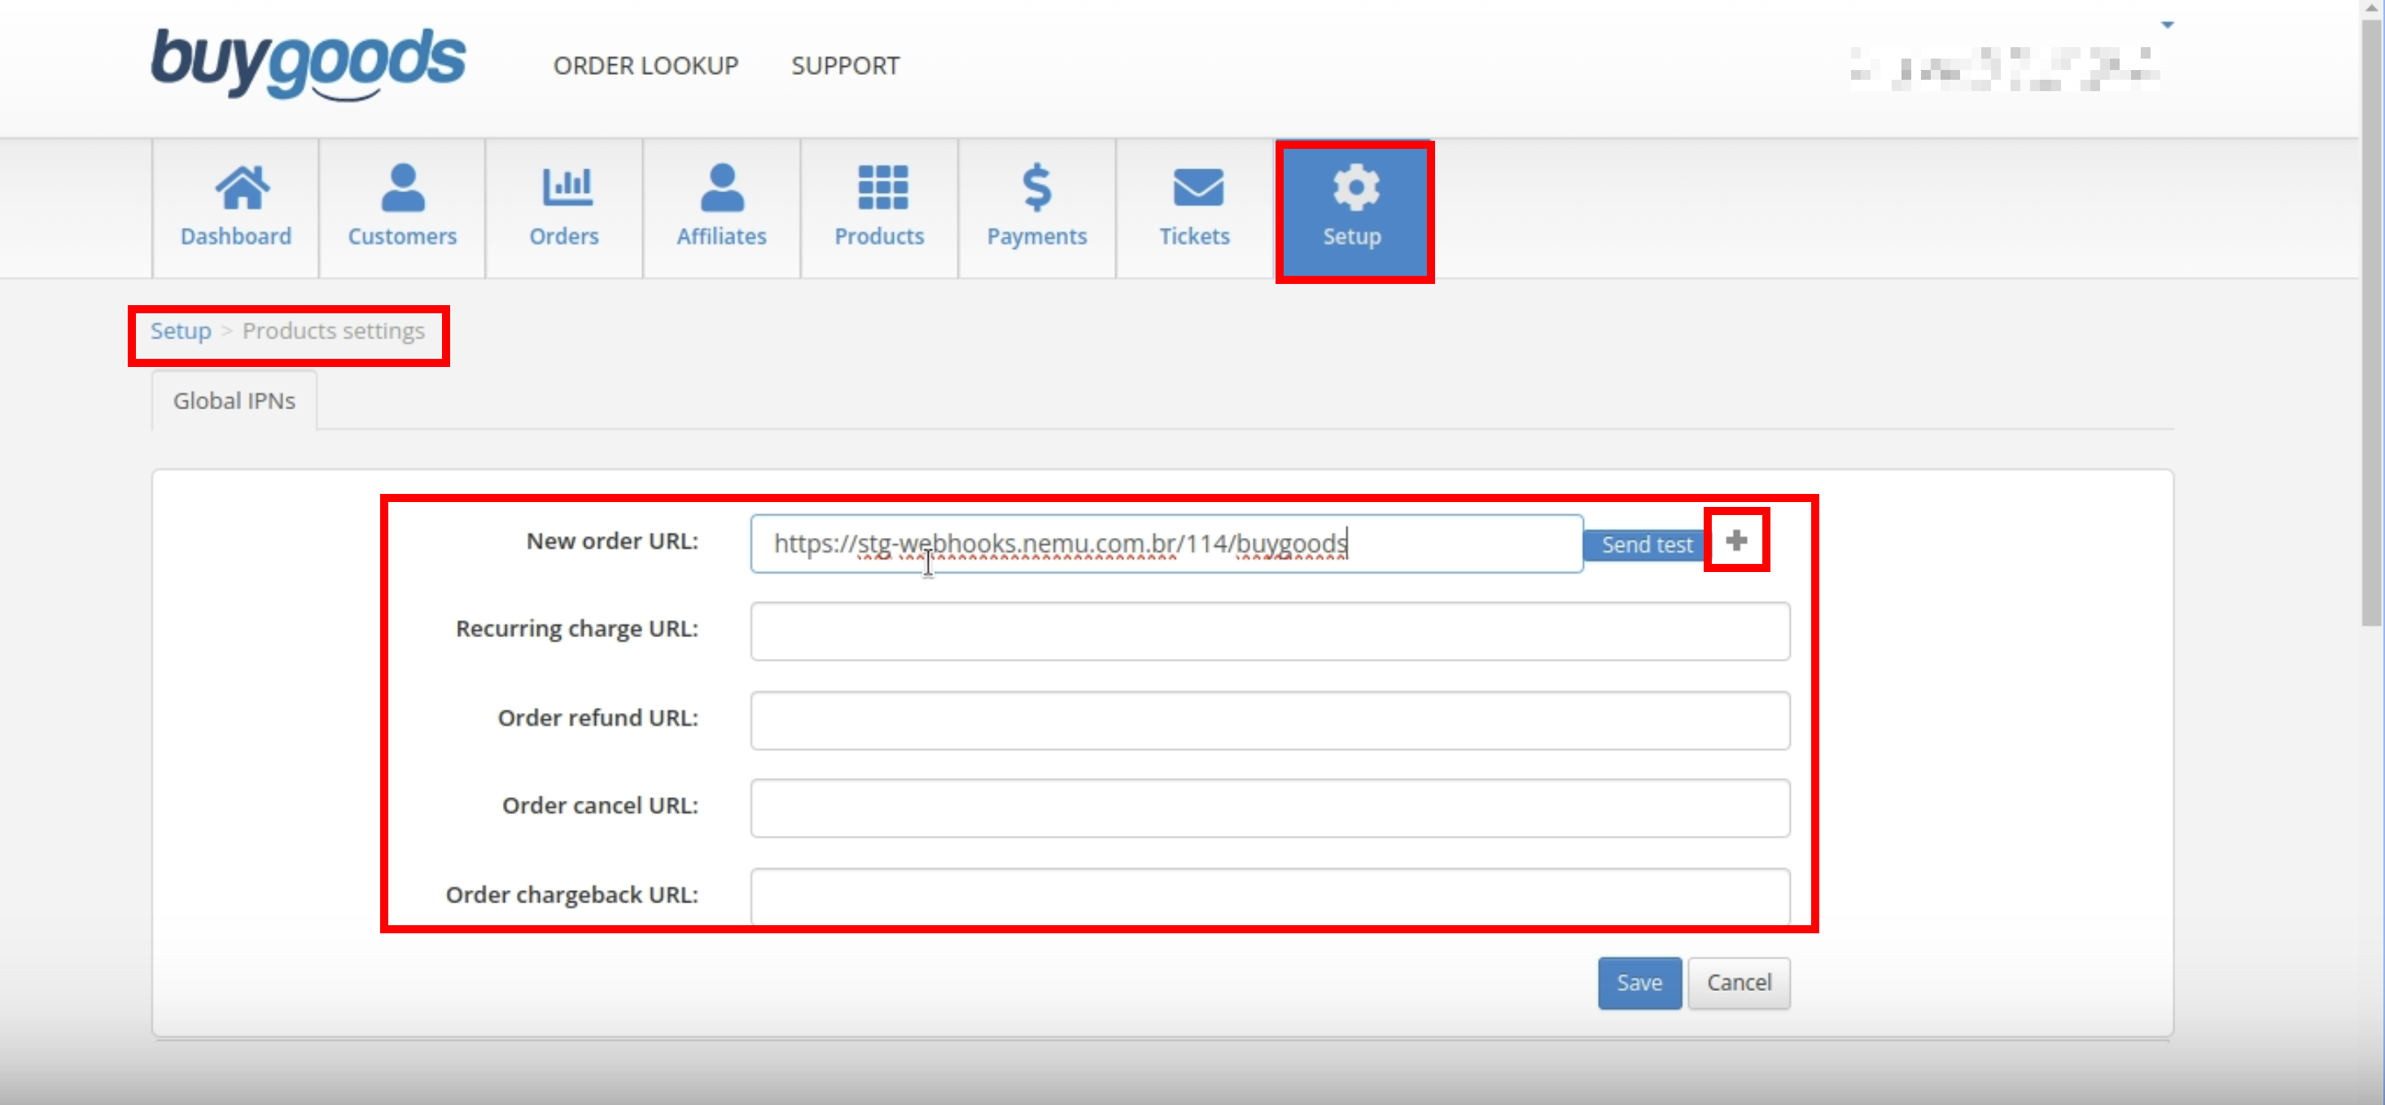Go to Customers section icon
Screen dimensions: 2385x1105
tap(403, 188)
